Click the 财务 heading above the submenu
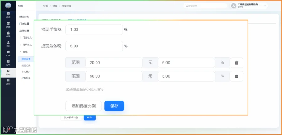The width and height of the screenshot is (282, 135). tap(20, 6)
